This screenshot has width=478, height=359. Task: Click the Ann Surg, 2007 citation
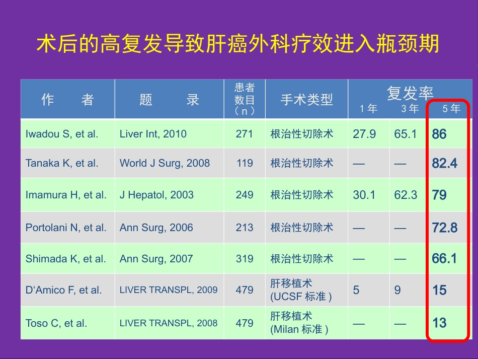tap(156, 259)
